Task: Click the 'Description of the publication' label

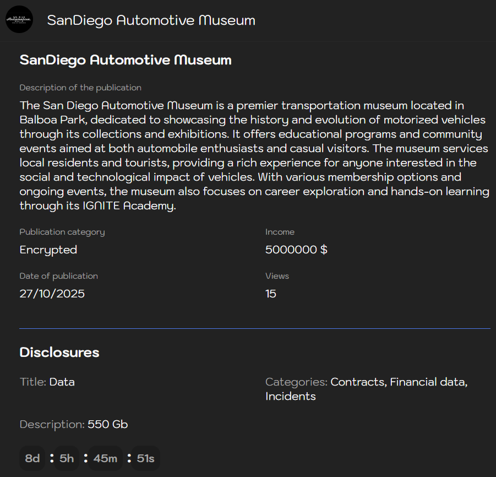Action: (80, 88)
